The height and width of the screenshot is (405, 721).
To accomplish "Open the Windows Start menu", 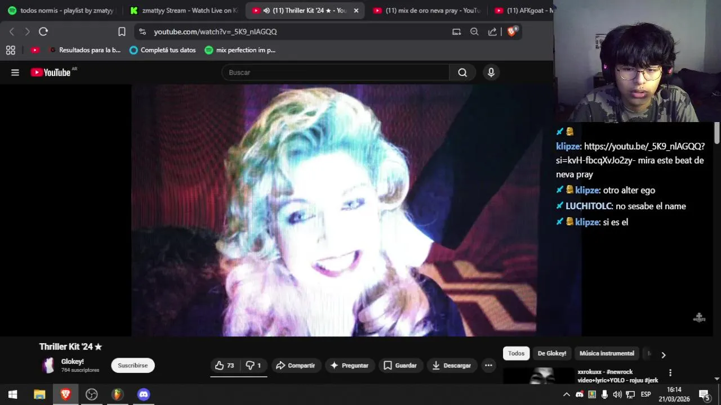I will point(13,395).
